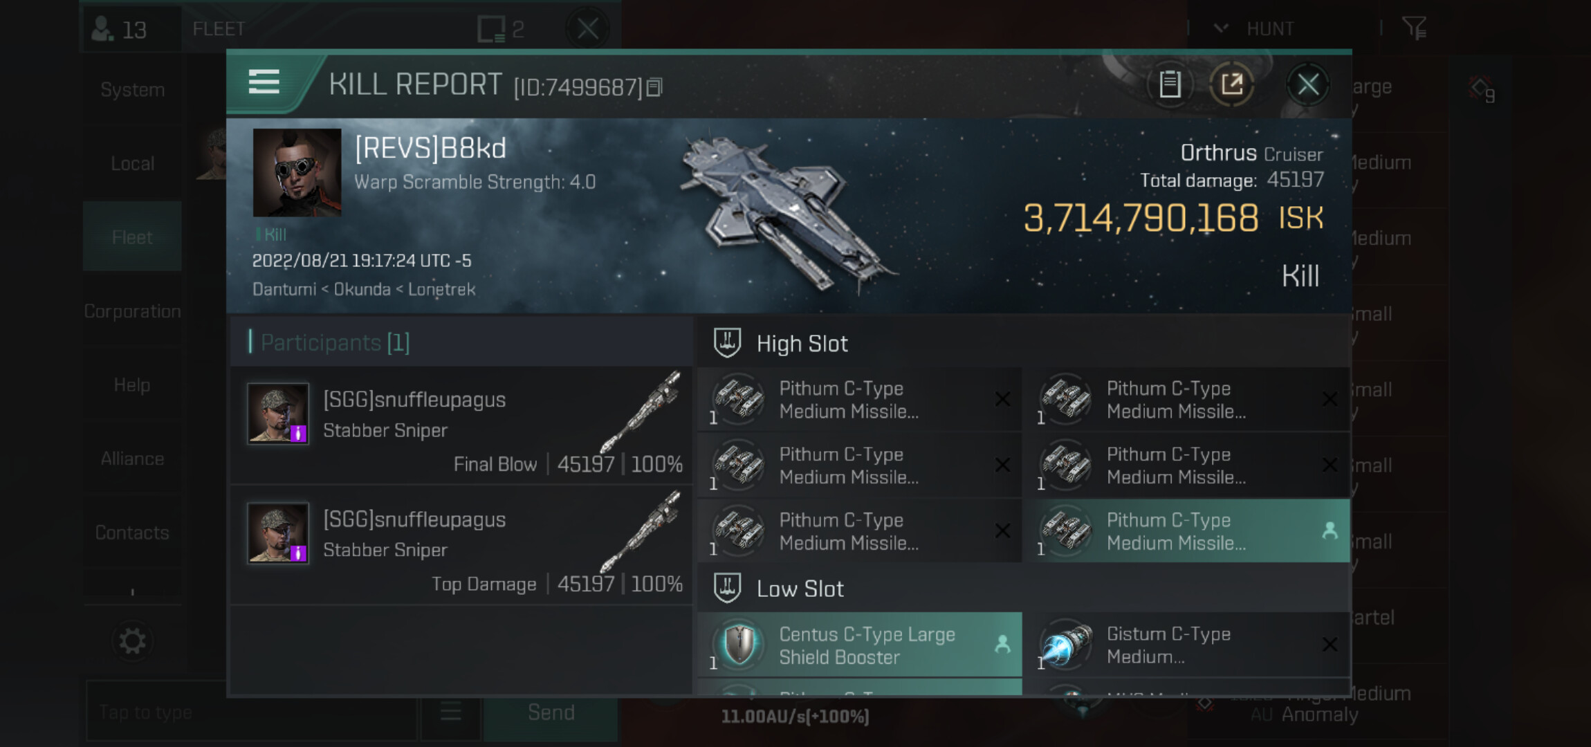Copy the kill report ID

(654, 87)
